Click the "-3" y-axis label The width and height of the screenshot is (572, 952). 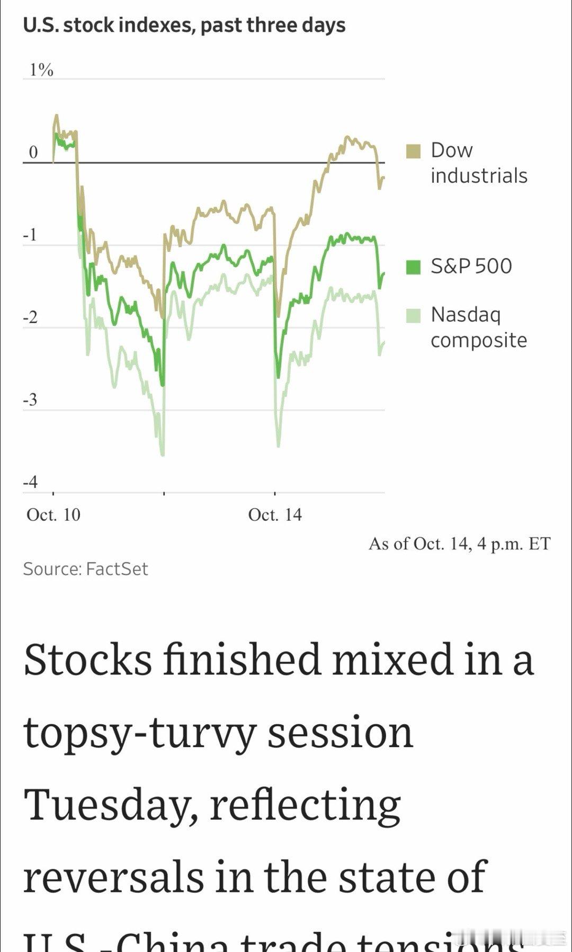pos(30,399)
